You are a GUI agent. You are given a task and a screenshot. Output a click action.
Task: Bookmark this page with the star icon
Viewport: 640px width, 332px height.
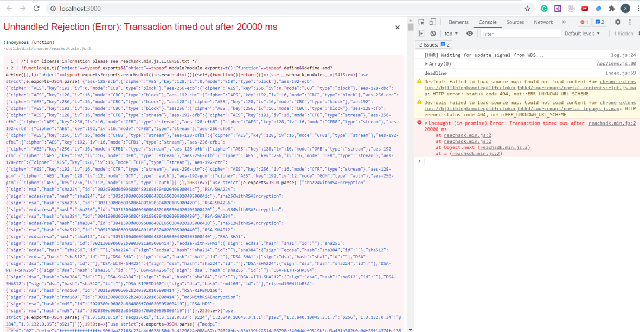click(527, 9)
